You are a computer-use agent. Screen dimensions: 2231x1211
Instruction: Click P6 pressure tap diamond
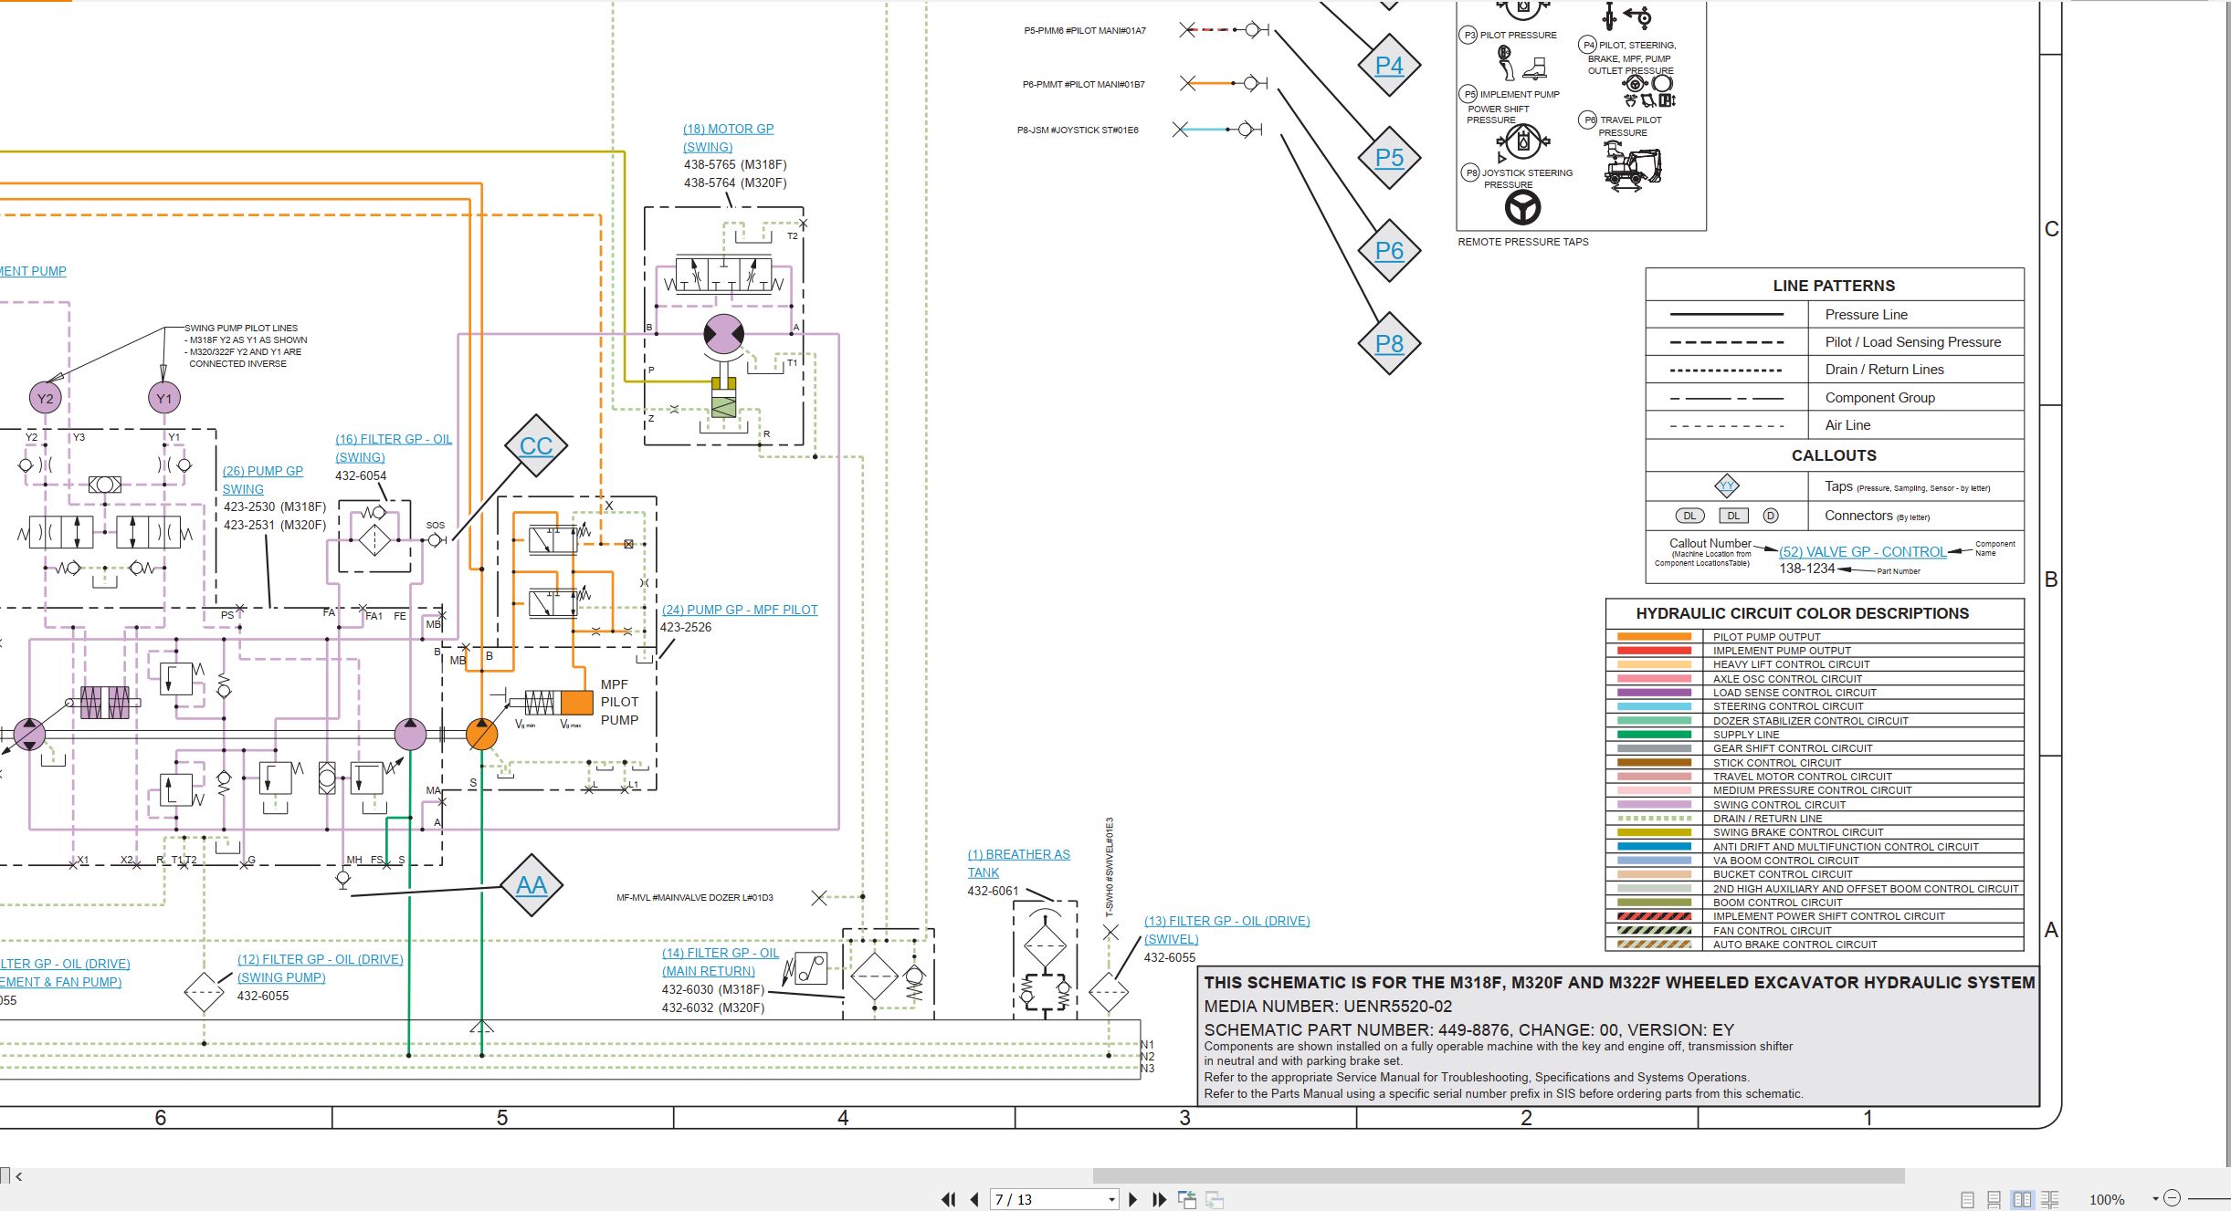[x=1389, y=251]
